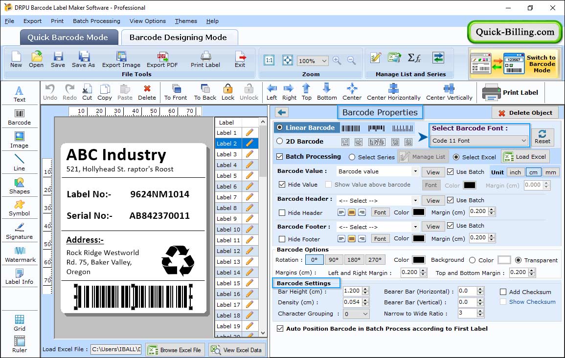Reset the barcode font
The image size is (565, 358).
542,137
